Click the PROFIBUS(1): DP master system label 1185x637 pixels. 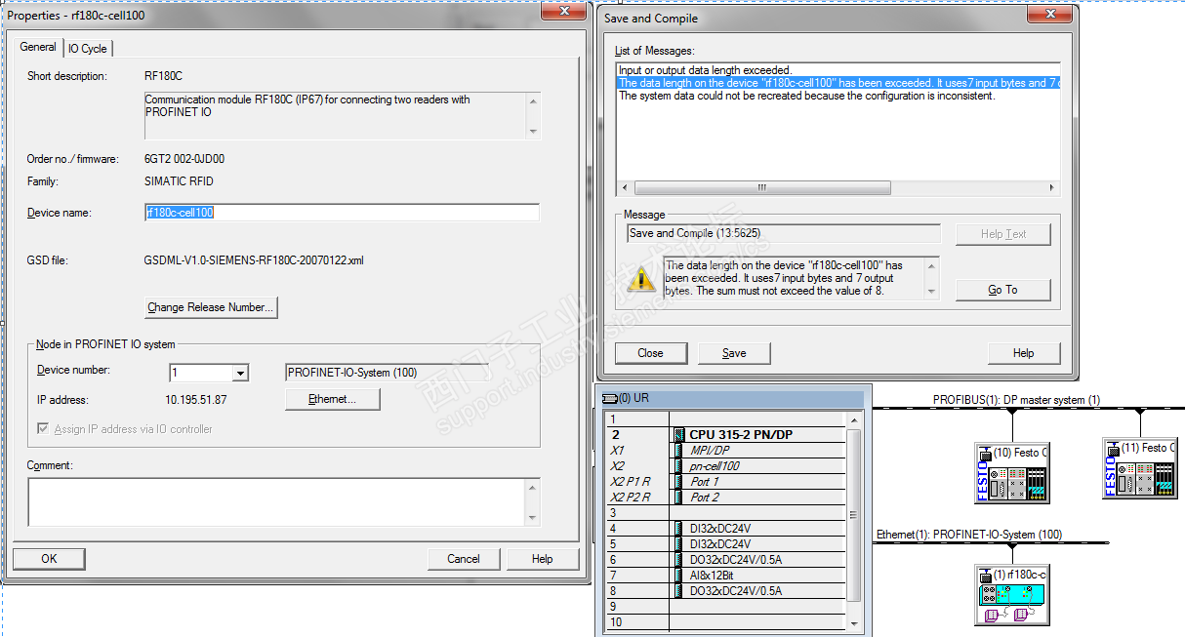click(x=1016, y=400)
